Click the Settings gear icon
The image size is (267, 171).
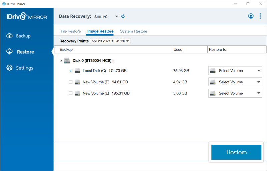click(x=9, y=68)
